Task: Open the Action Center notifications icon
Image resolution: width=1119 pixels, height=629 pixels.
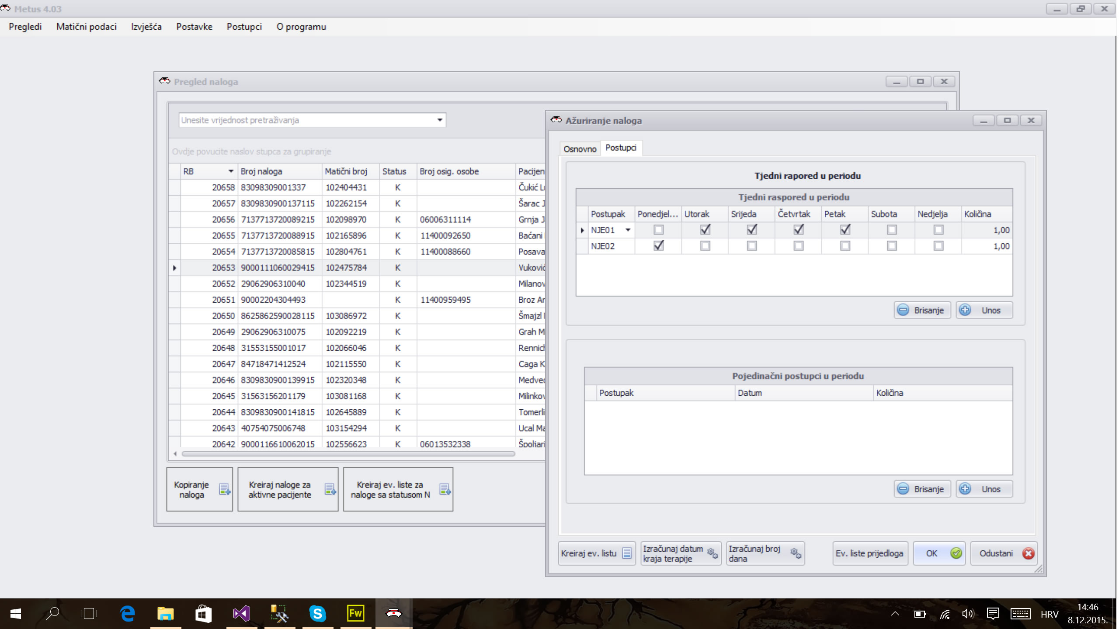Action: tap(993, 614)
